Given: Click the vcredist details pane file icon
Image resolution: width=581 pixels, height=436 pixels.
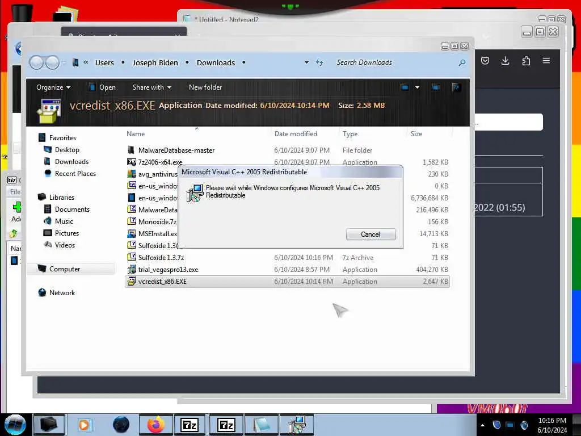Looking at the screenshot, I should click(49, 111).
